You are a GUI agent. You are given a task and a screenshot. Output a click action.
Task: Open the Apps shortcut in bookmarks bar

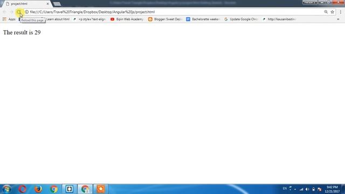pos(9,19)
